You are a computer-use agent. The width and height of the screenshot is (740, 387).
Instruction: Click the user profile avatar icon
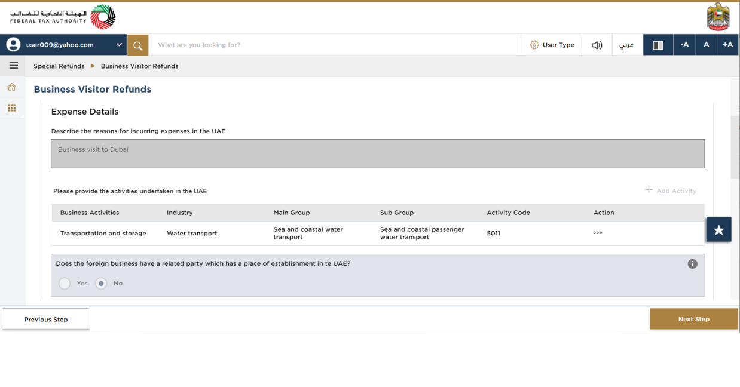point(13,45)
